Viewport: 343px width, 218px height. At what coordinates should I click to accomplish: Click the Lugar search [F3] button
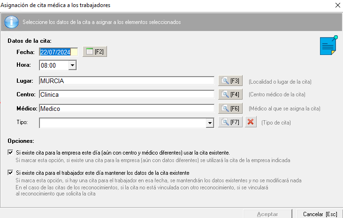pos(230,81)
